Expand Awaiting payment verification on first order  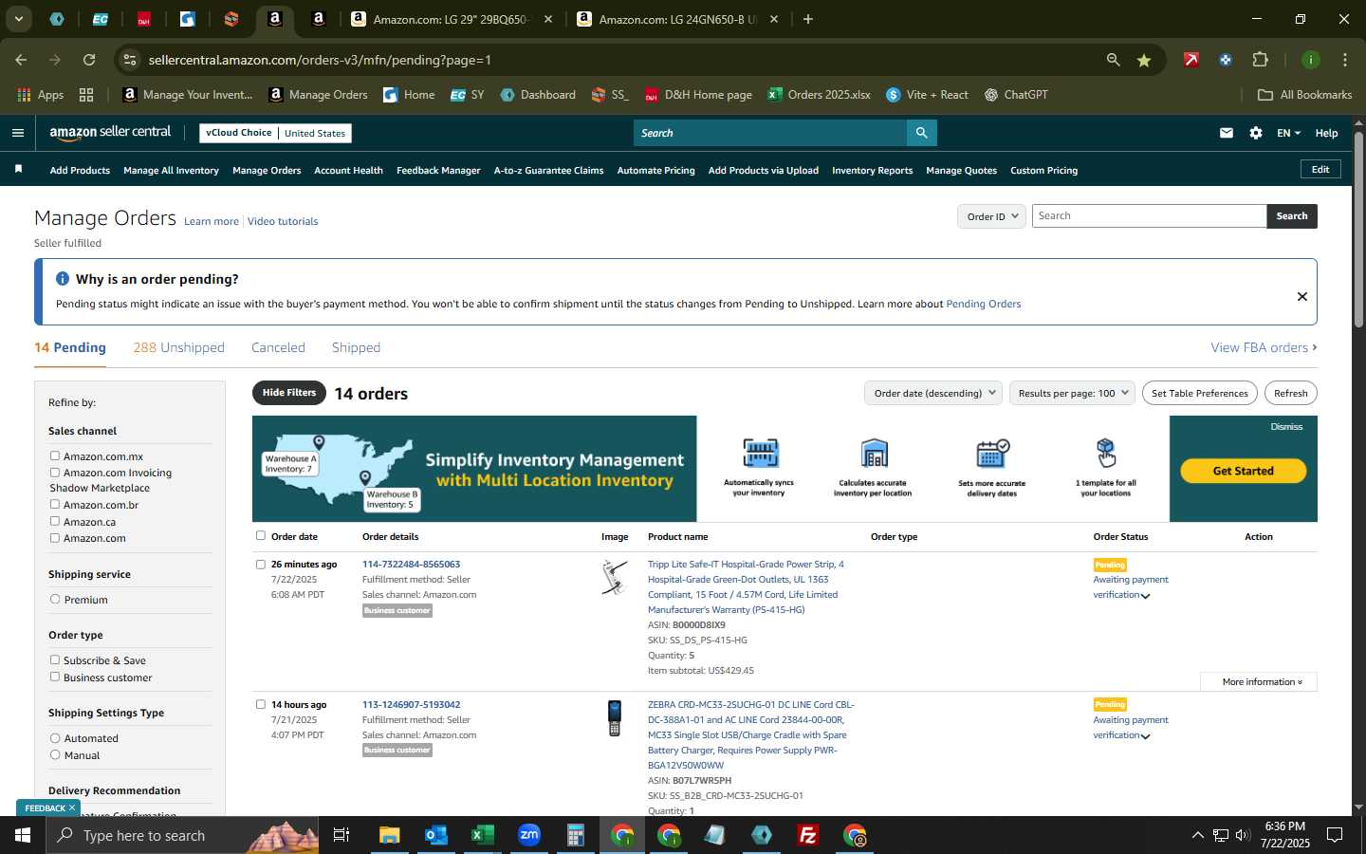pyautogui.click(x=1145, y=596)
